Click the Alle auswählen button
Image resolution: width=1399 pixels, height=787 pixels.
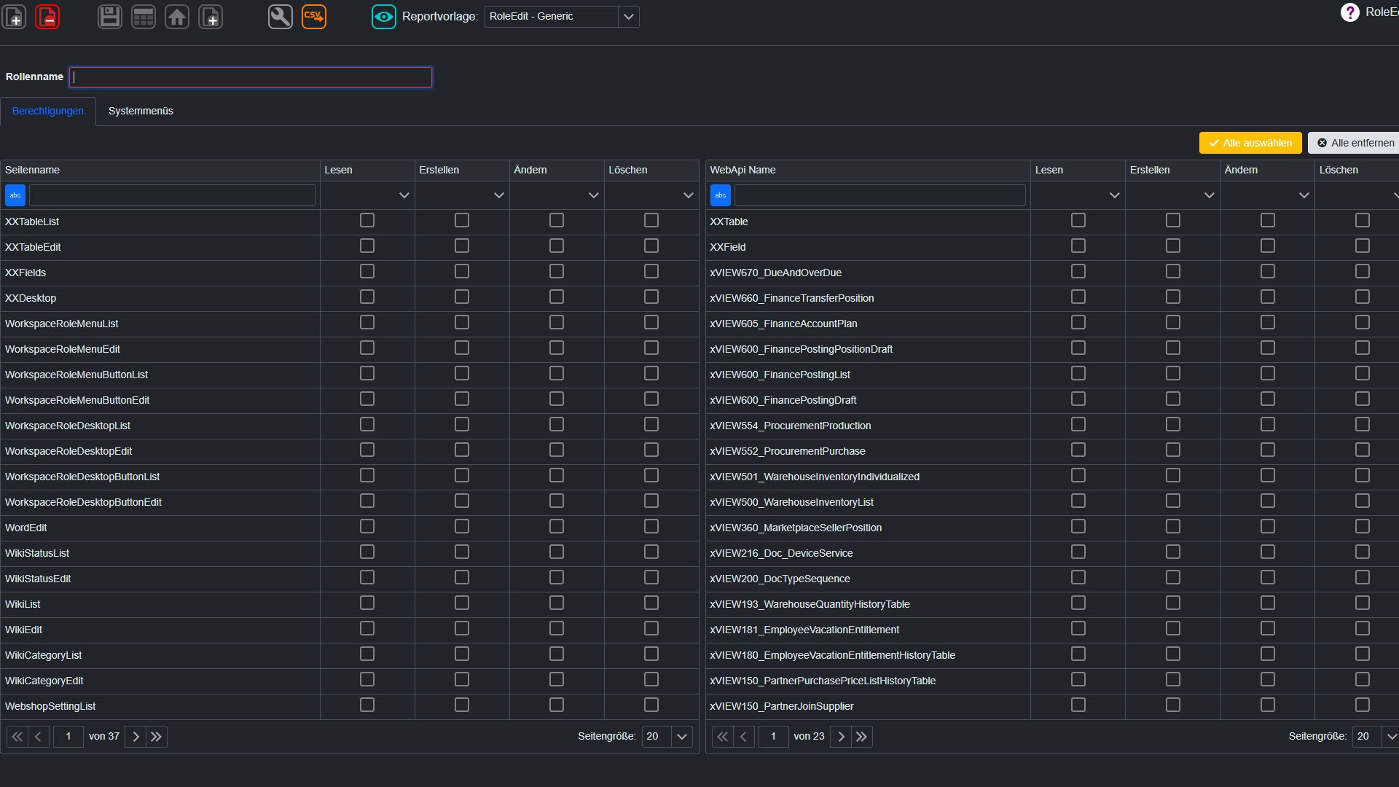[x=1250, y=143]
